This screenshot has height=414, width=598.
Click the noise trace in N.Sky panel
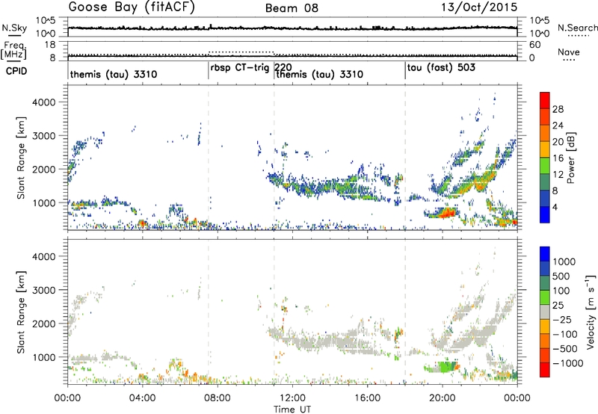click(292, 28)
